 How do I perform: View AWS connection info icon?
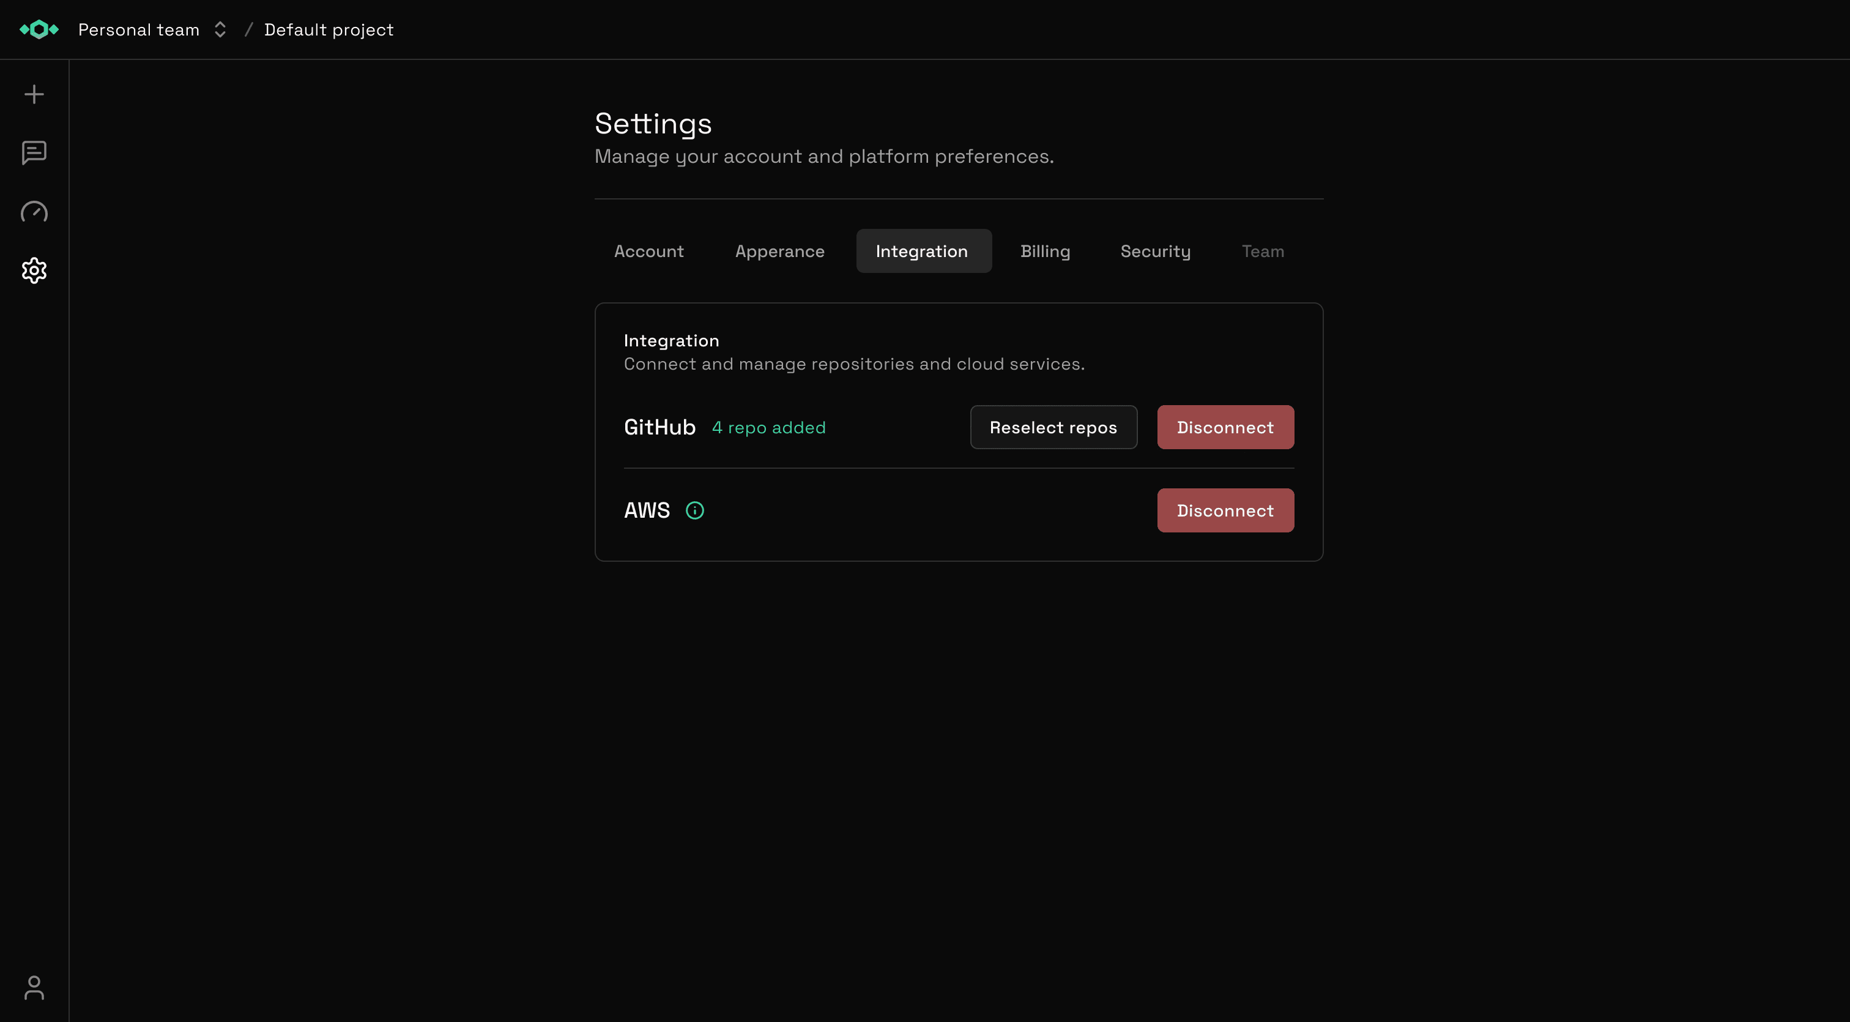coord(694,510)
